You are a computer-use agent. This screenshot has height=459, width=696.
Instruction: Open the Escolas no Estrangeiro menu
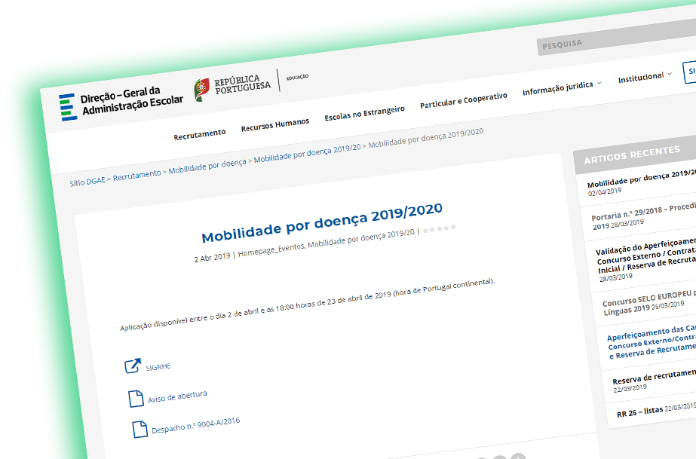(364, 115)
